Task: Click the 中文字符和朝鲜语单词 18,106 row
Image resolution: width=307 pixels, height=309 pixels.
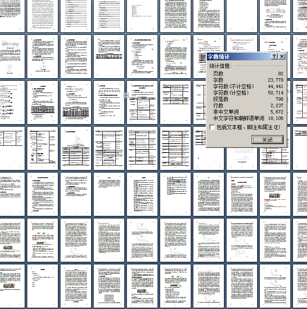Action: coord(248,118)
